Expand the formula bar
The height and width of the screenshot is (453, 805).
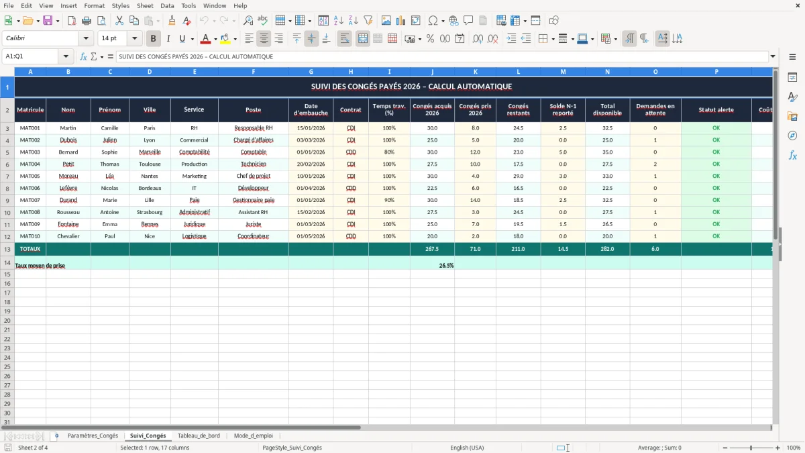(773, 56)
